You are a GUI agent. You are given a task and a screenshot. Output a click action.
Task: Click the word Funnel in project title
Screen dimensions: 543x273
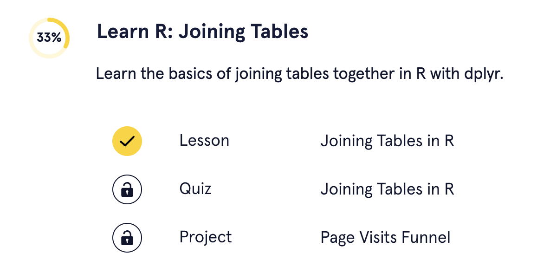[426, 238]
